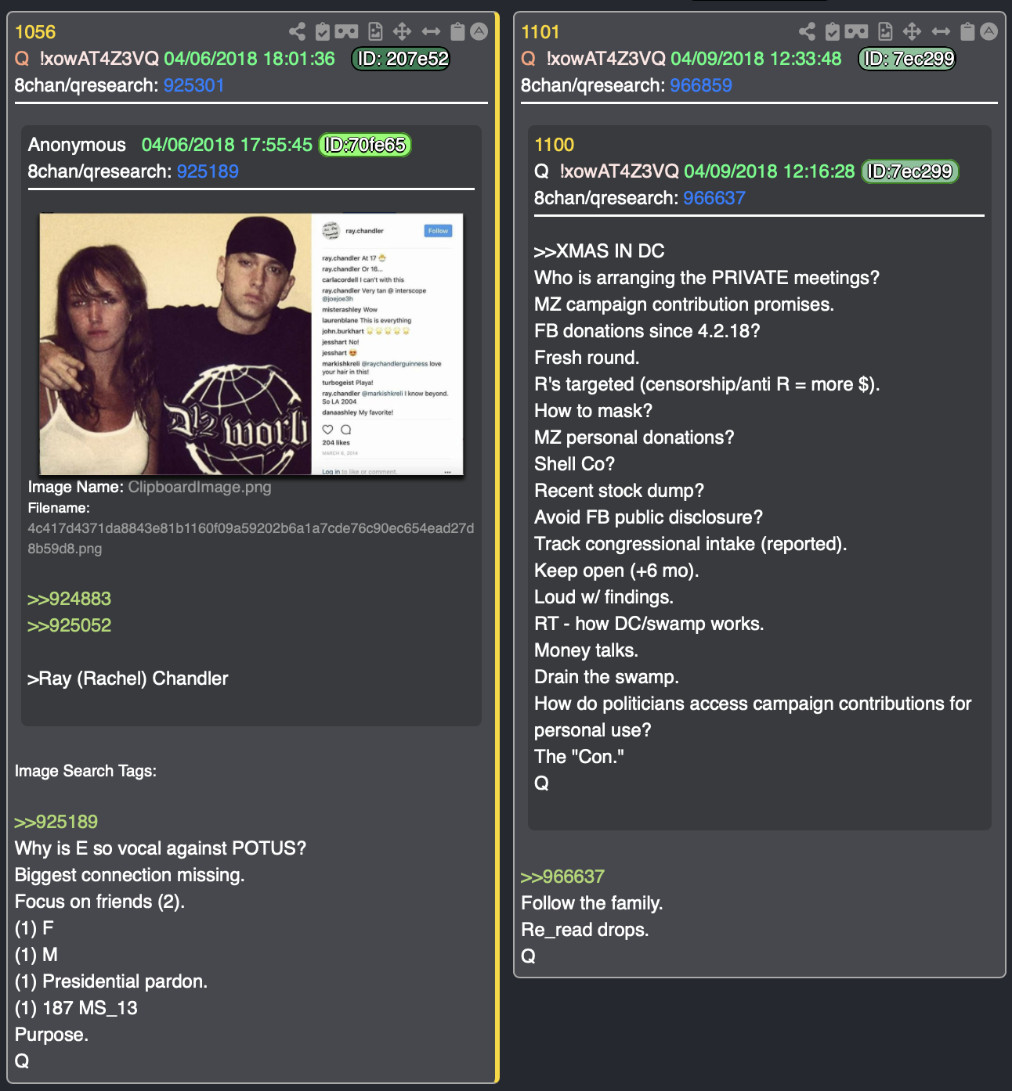
Task: Click the four-way move arrows on post 1056
Action: point(402,31)
